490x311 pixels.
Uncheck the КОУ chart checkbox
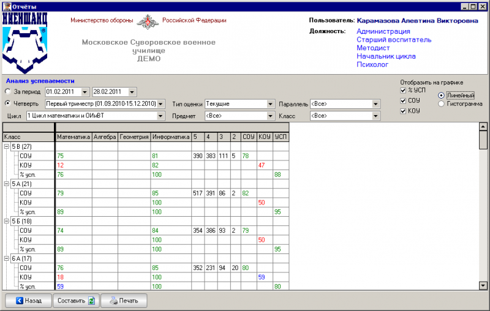point(403,111)
